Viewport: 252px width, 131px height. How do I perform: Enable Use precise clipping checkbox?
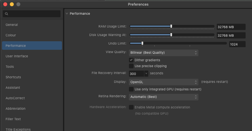(131, 66)
